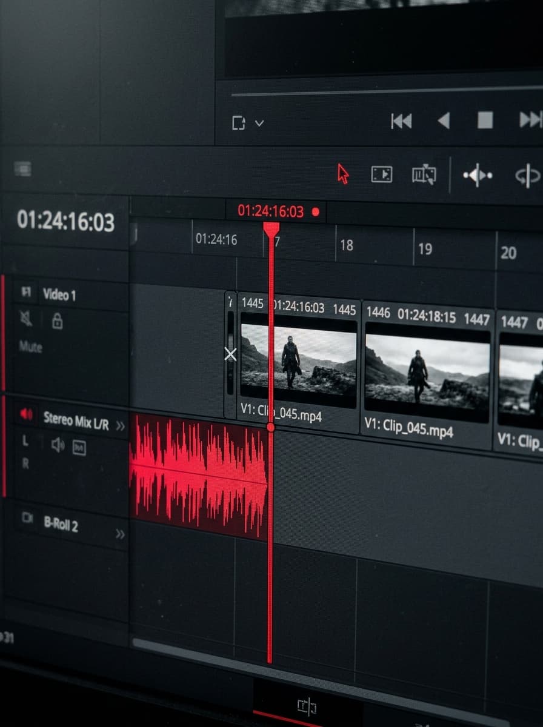543x727 pixels.
Task: Expand the Stereo Mix L/R track chevrons
Action: tap(121, 426)
